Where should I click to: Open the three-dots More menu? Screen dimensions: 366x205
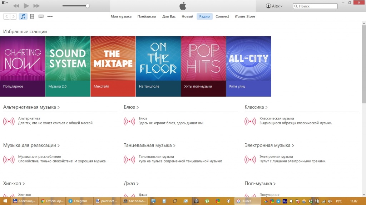[50, 16]
